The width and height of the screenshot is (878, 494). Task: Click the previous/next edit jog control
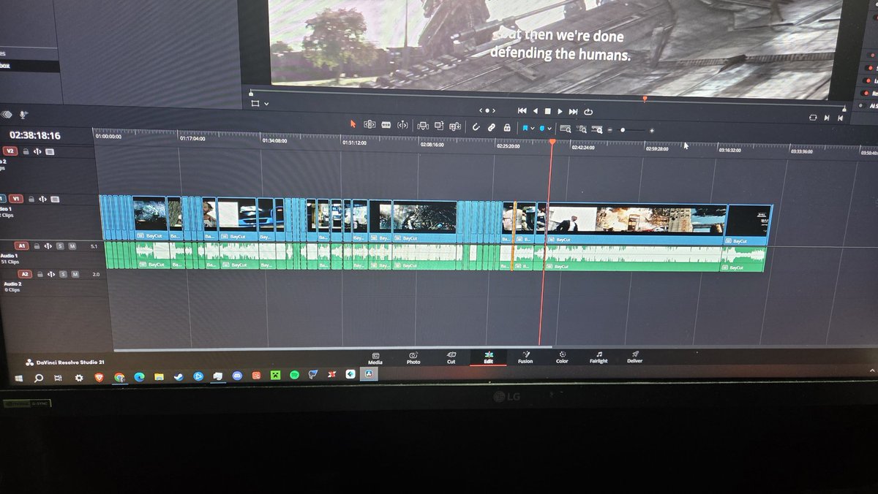487,110
